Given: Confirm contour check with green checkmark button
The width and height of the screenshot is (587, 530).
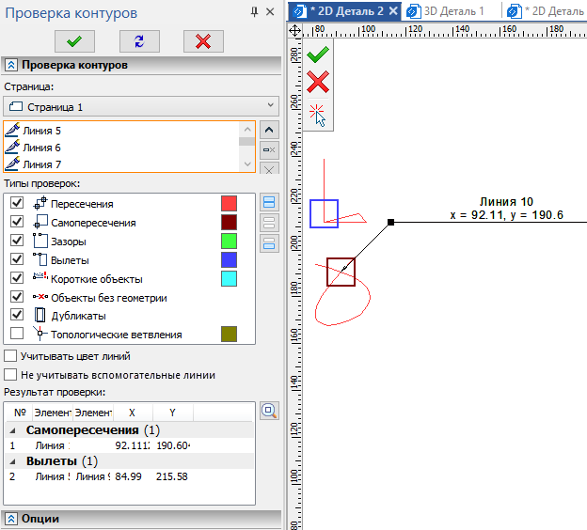Looking at the screenshot, I should pyautogui.click(x=74, y=40).
